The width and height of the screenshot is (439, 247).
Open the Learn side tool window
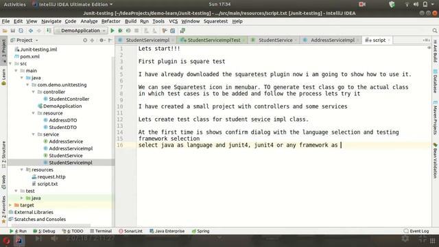pyautogui.click(x=3, y=77)
